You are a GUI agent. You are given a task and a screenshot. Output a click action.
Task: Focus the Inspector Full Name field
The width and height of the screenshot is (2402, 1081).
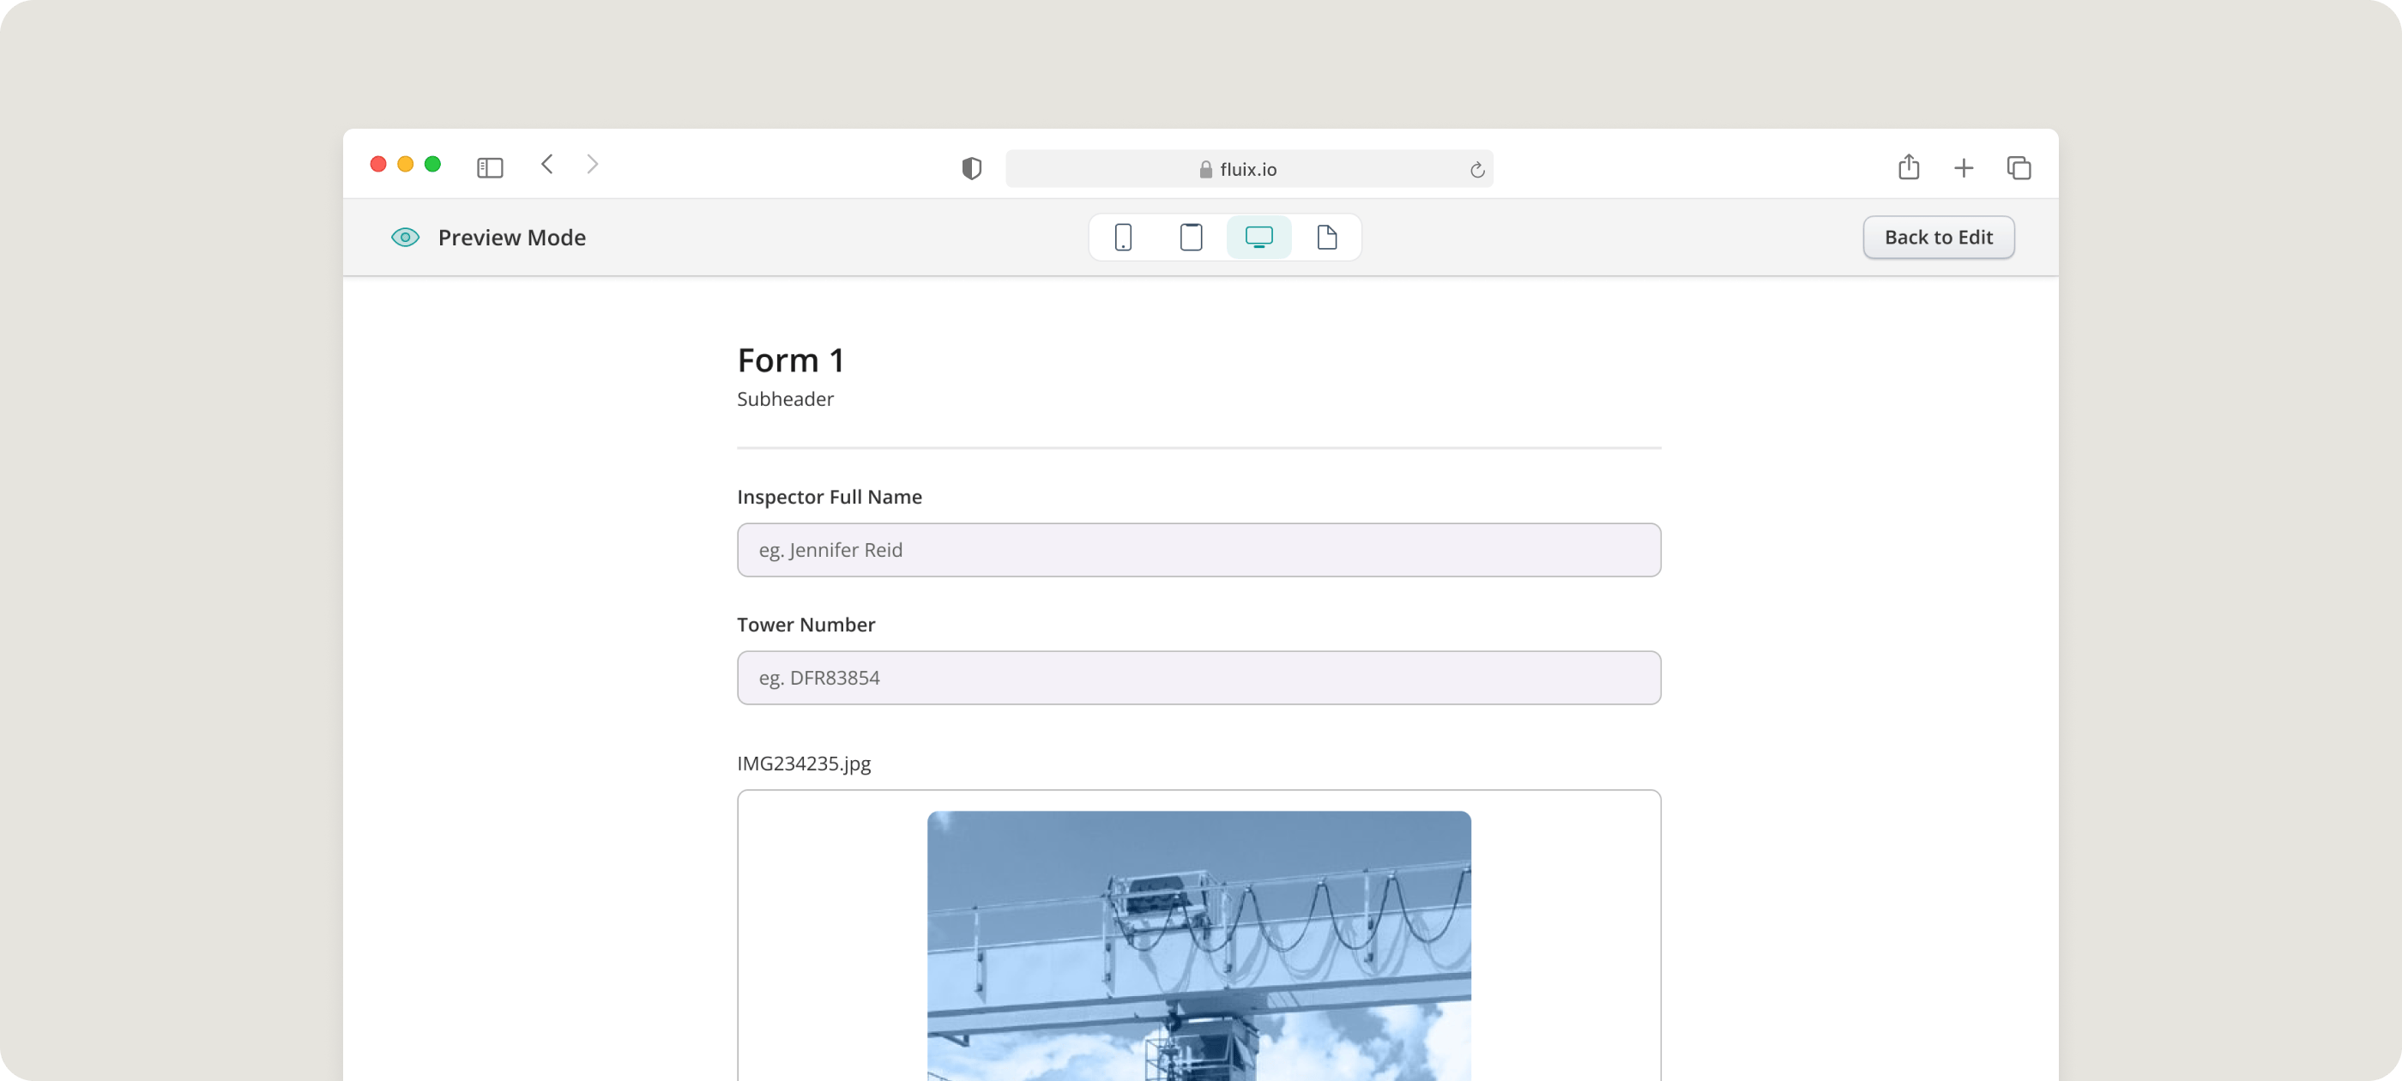click(x=1198, y=549)
